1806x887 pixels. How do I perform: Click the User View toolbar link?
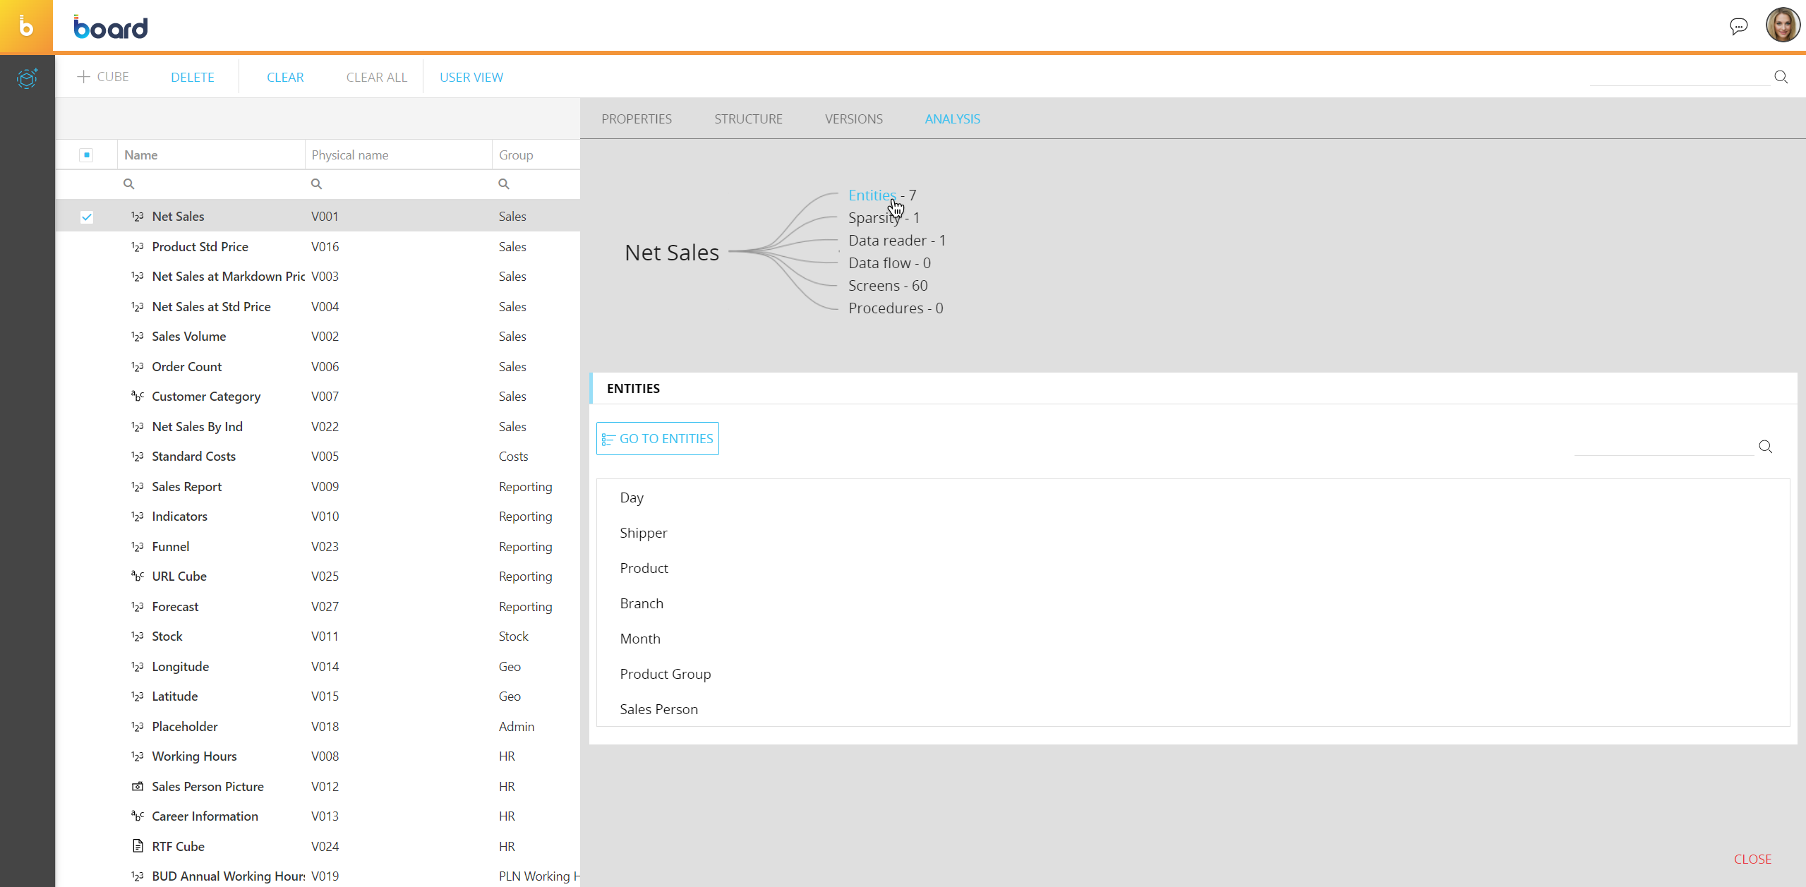click(471, 78)
